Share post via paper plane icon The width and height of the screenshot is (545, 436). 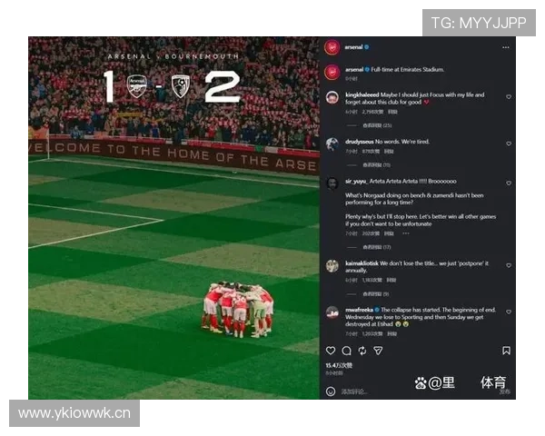point(378,351)
